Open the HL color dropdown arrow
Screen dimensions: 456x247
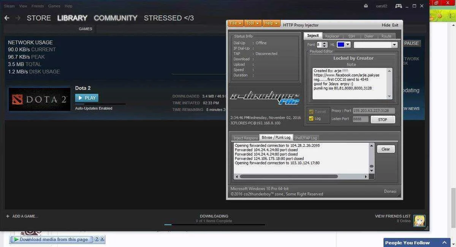(x=348, y=45)
